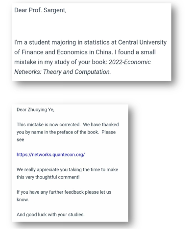Click the words 'Central University' in the first email
Screen dimensions: 194x229
click(x=142, y=43)
